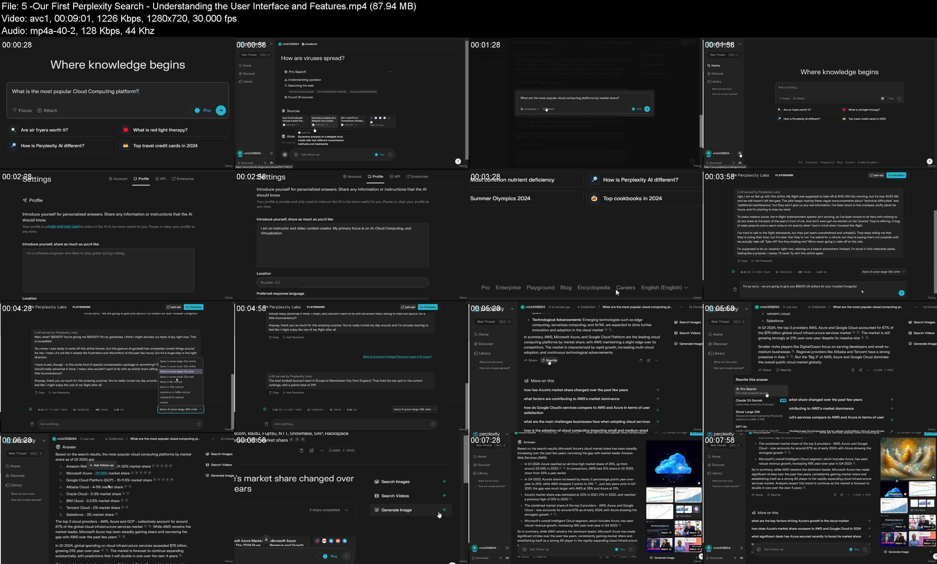Click the plus beside Search Images in 00:06:58
The image size is (937, 564).
coord(444,481)
